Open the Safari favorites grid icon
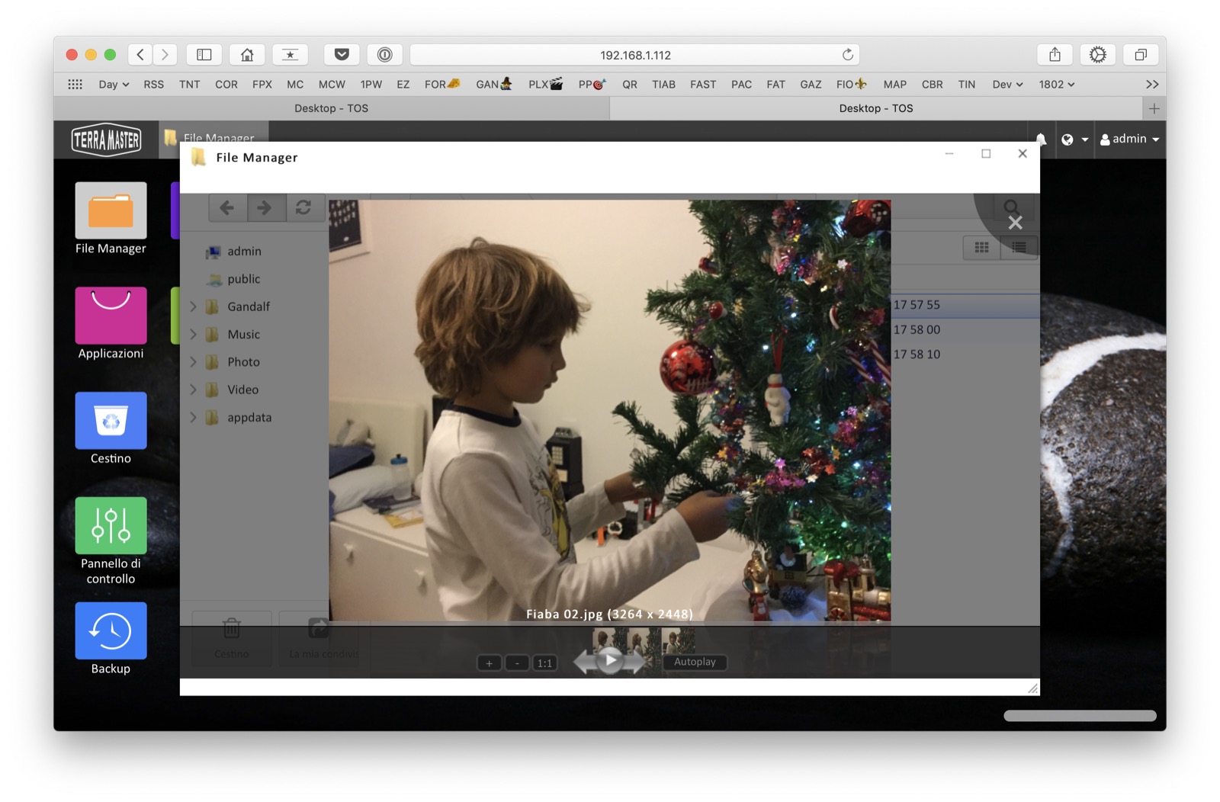 pyautogui.click(x=75, y=85)
